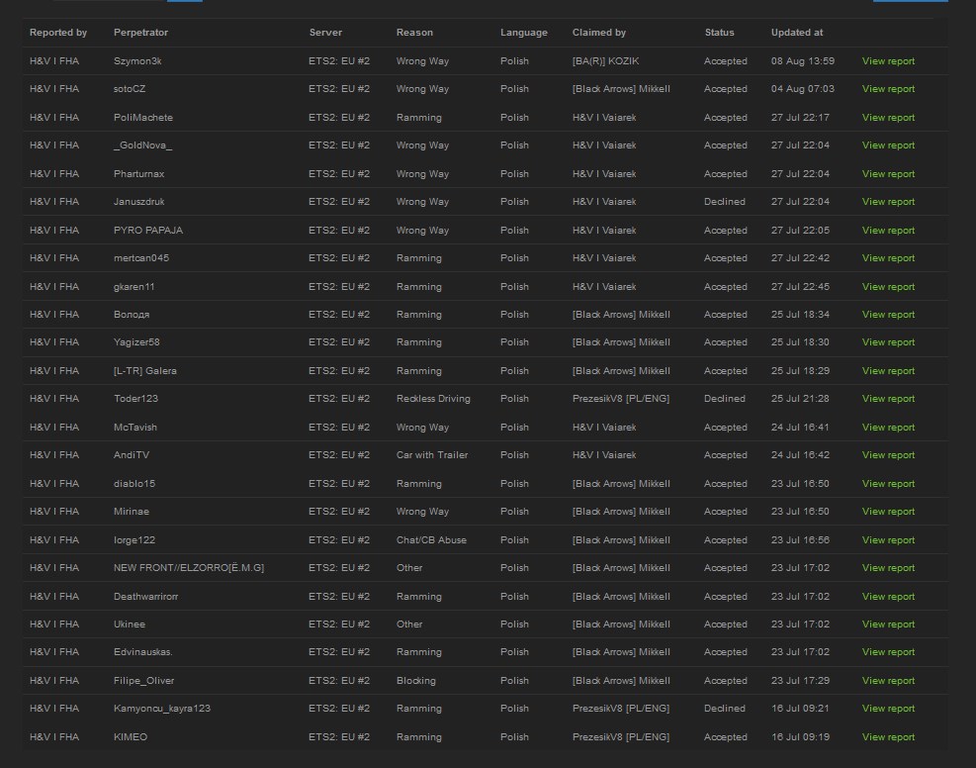Click the Status column header
This screenshot has height=768, width=976.
719,33
